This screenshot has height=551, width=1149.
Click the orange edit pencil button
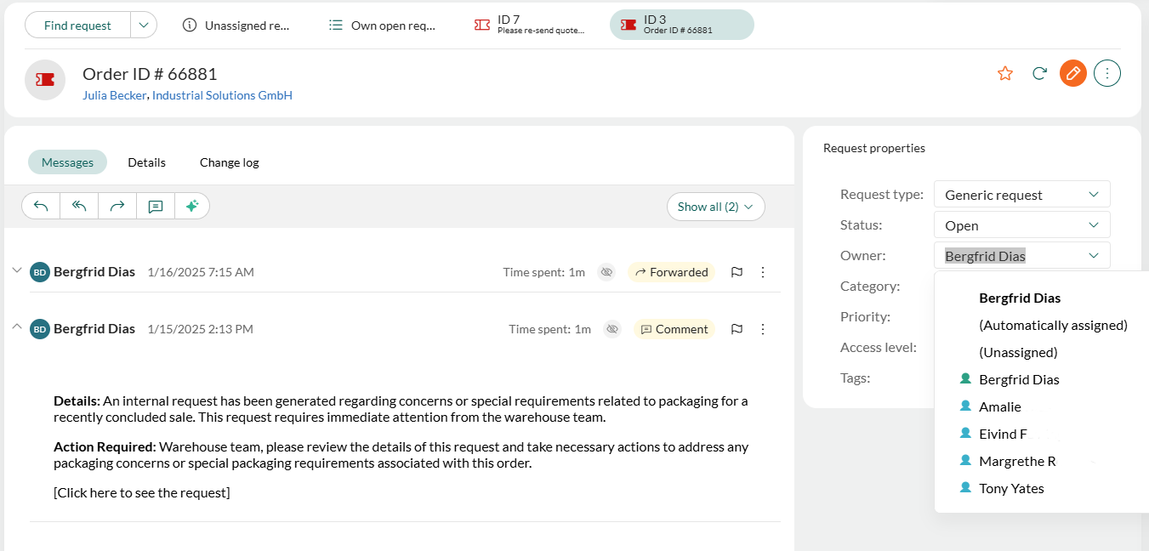pyautogui.click(x=1073, y=73)
